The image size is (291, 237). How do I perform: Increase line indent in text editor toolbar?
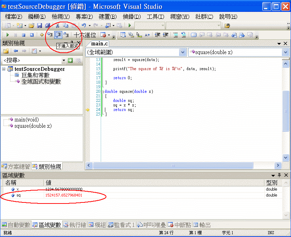click(165, 35)
